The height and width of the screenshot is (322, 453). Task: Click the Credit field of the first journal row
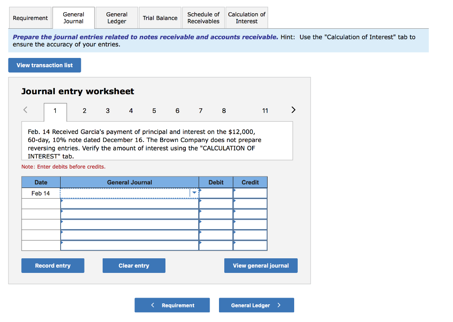(x=250, y=193)
